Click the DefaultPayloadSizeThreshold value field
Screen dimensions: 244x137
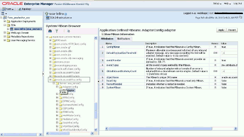(230, 53)
